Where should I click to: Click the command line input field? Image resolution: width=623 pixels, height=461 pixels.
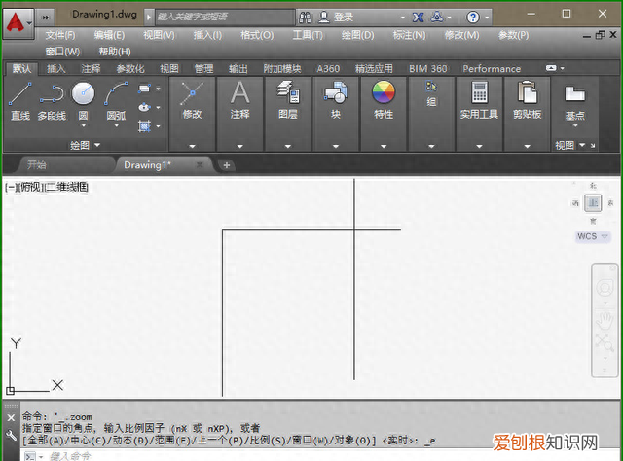coord(292,455)
